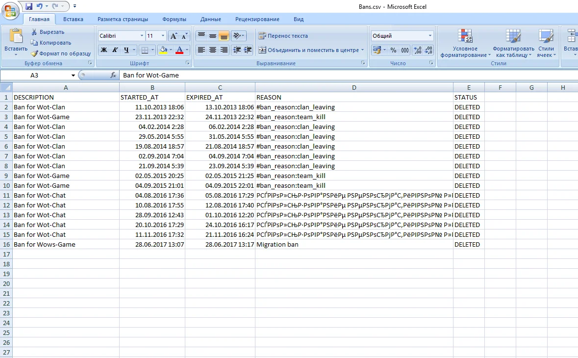Switch to the Главная tab

[39, 19]
